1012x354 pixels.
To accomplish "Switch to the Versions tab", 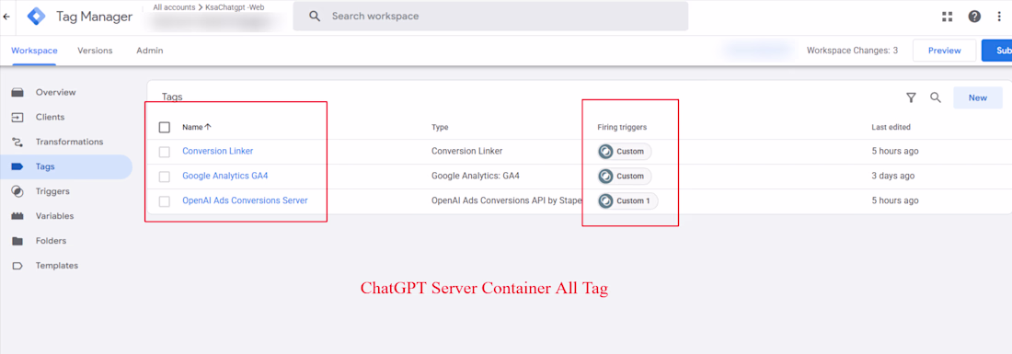I will 95,51.
